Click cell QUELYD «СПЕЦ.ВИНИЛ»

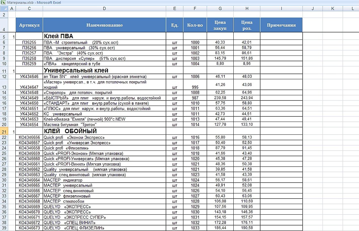click(x=104, y=223)
